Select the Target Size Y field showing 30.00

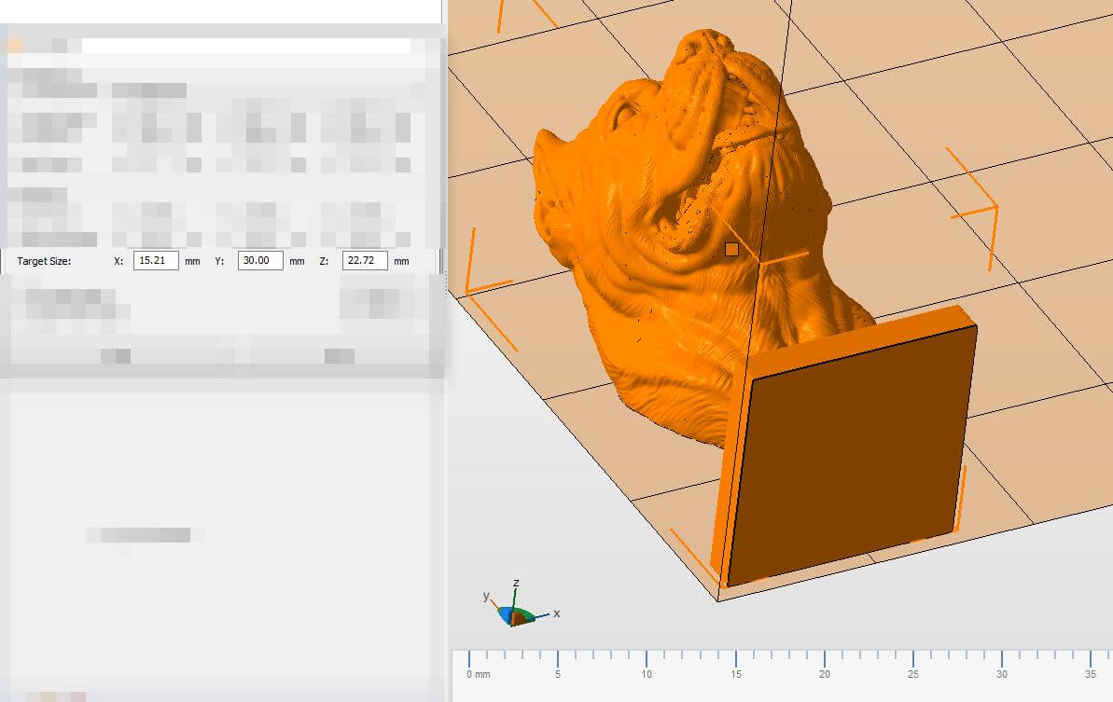coord(260,261)
